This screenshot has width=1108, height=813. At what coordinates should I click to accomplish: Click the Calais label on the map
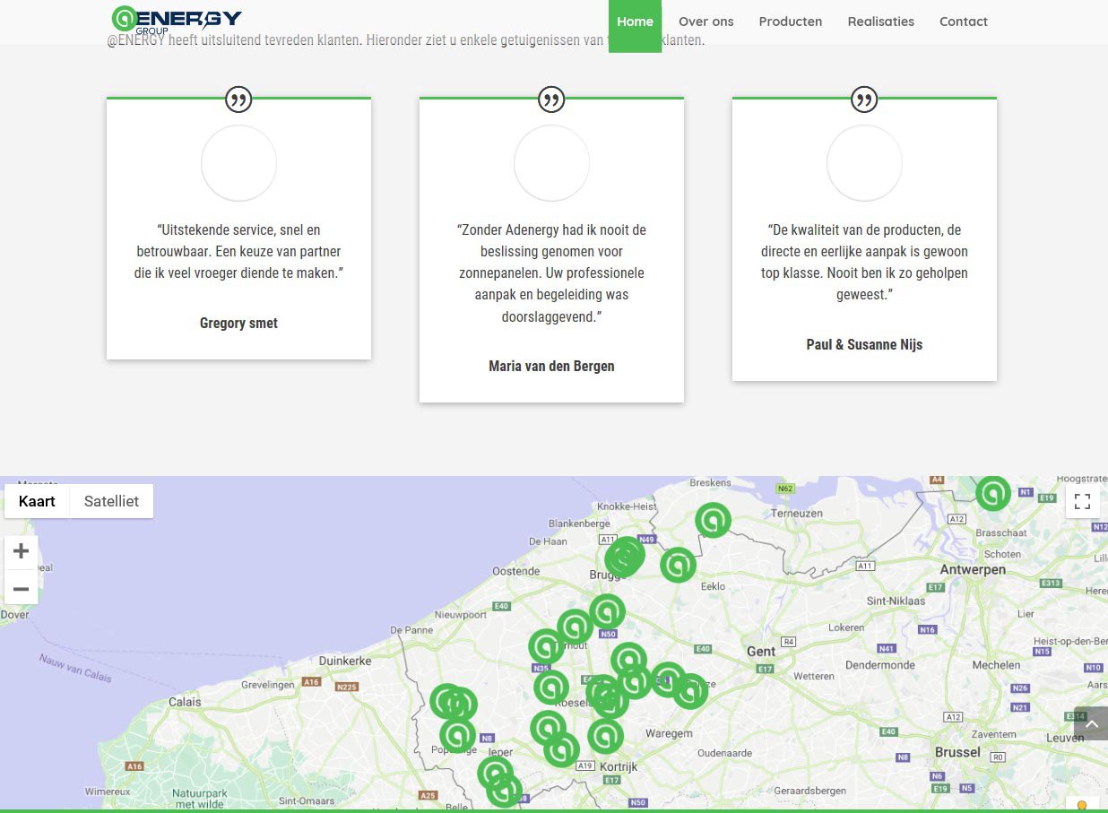tap(186, 702)
